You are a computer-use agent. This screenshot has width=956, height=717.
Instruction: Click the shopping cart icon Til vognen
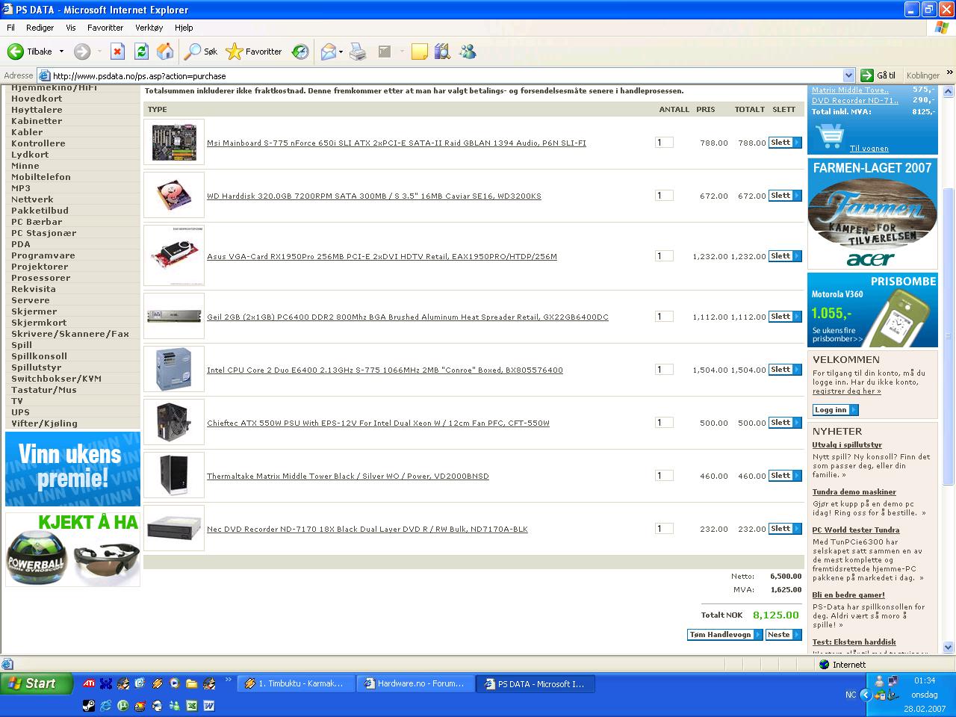pos(831,137)
